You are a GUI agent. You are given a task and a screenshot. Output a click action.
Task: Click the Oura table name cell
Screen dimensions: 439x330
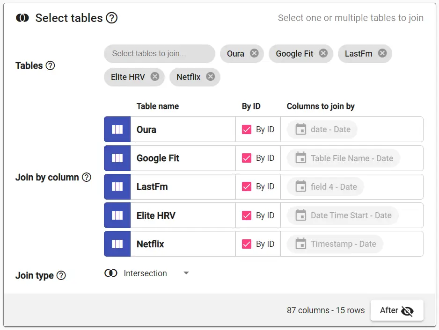183,129
